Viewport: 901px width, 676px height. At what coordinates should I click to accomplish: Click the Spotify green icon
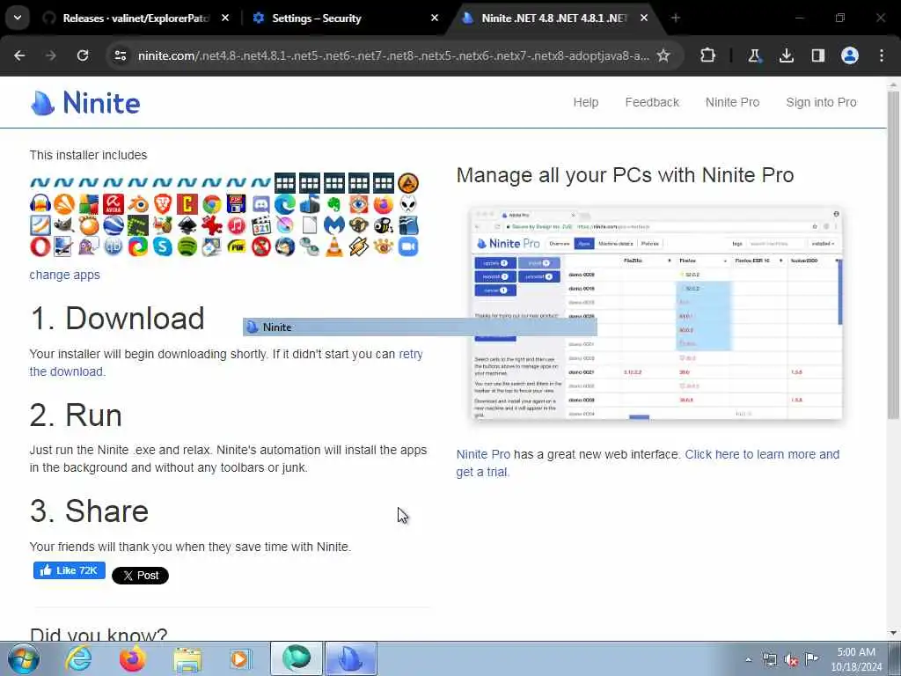point(187,246)
